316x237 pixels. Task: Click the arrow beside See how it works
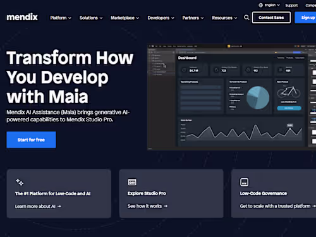click(x=166, y=206)
